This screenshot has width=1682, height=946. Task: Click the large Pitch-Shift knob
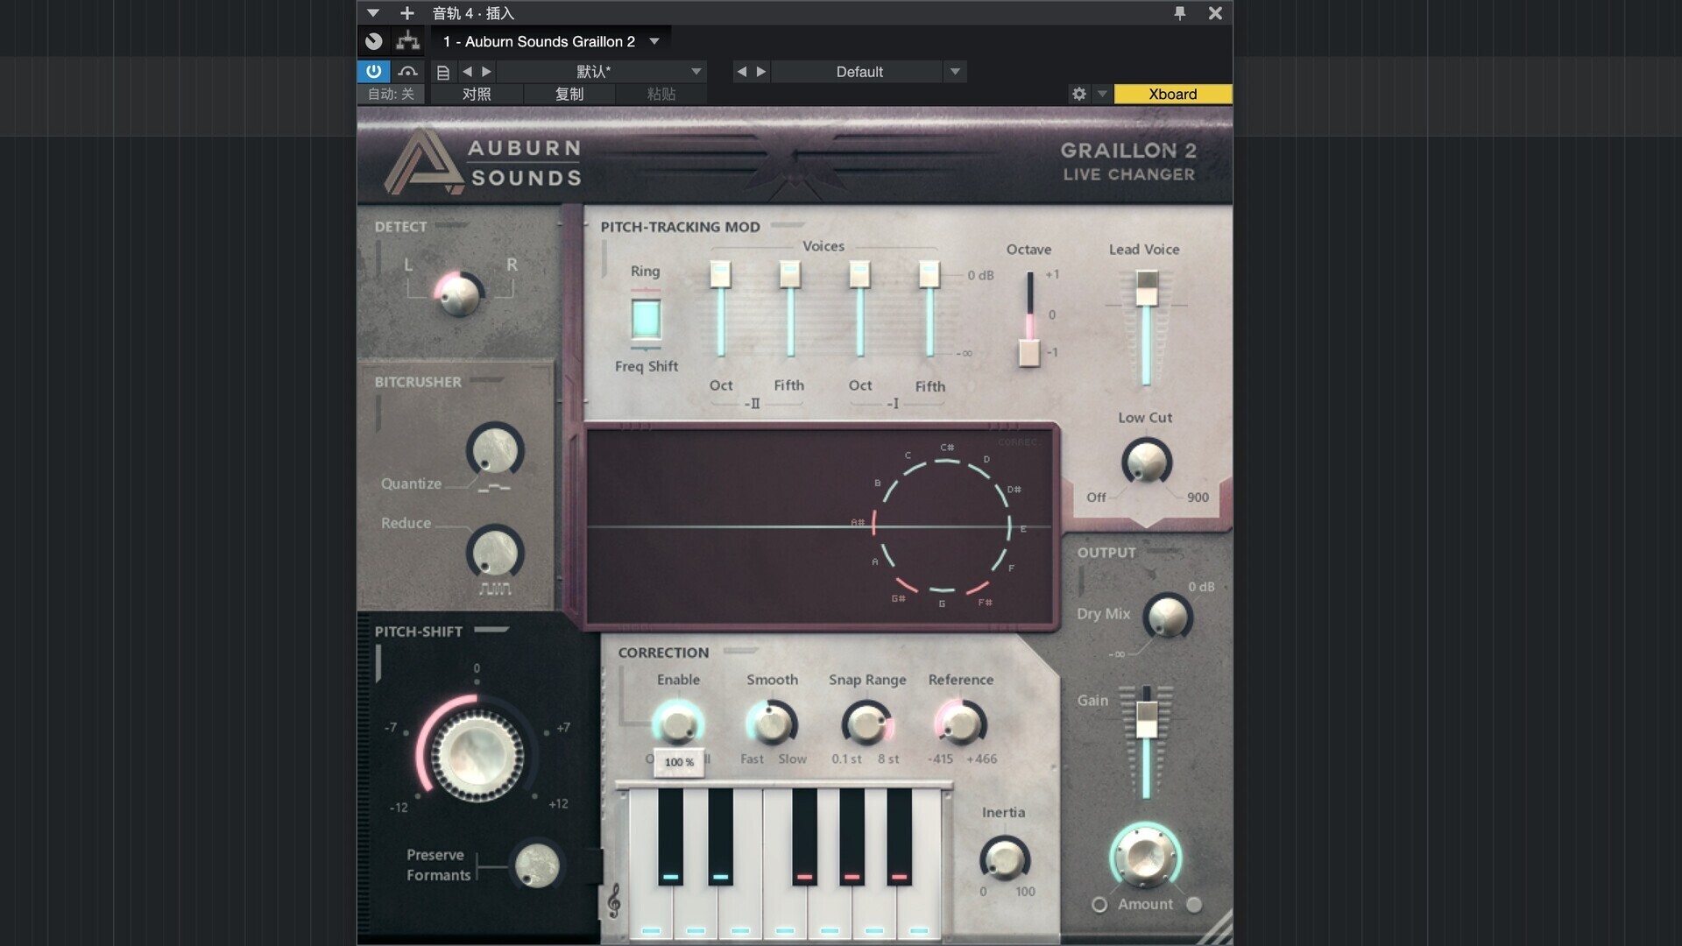[x=477, y=755]
